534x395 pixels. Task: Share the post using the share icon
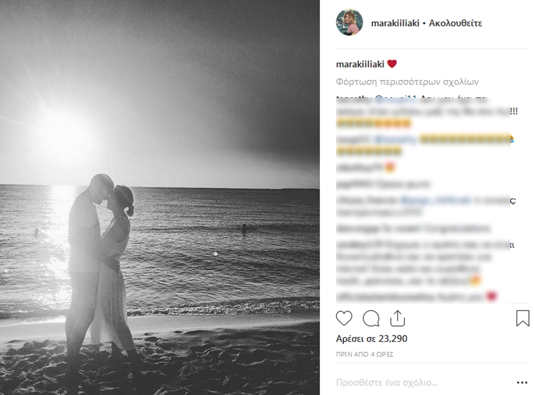[397, 319]
